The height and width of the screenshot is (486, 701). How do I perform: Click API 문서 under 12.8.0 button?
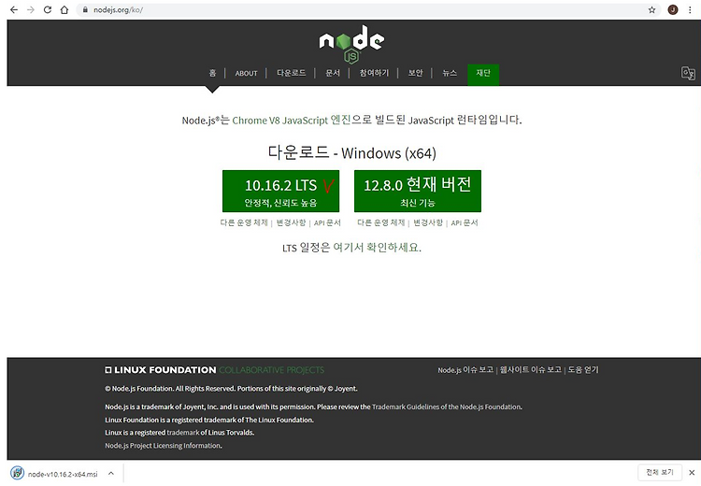click(465, 222)
